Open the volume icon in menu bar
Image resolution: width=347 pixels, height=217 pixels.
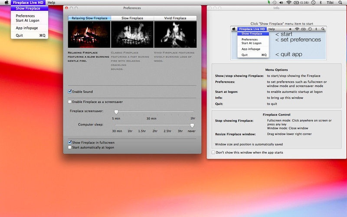[x=281, y=3]
